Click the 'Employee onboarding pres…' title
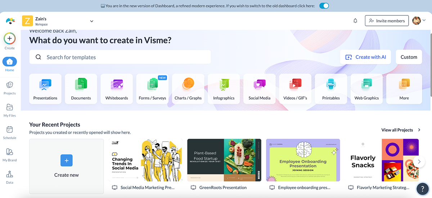Image resolution: width=432 pixels, height=198 pixels. (304, 188)
